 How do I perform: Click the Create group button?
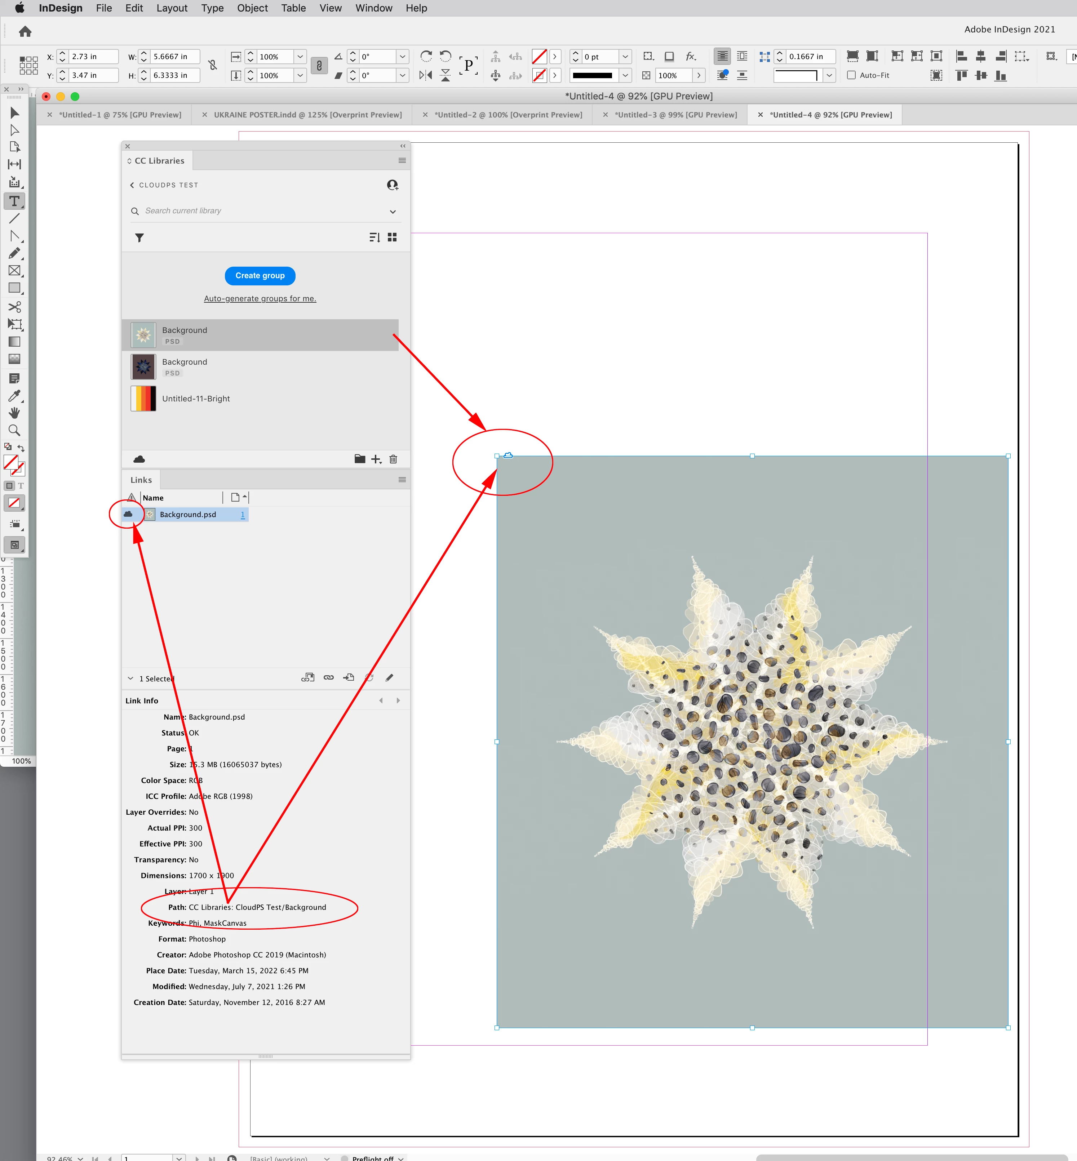(x=260, y=276)
